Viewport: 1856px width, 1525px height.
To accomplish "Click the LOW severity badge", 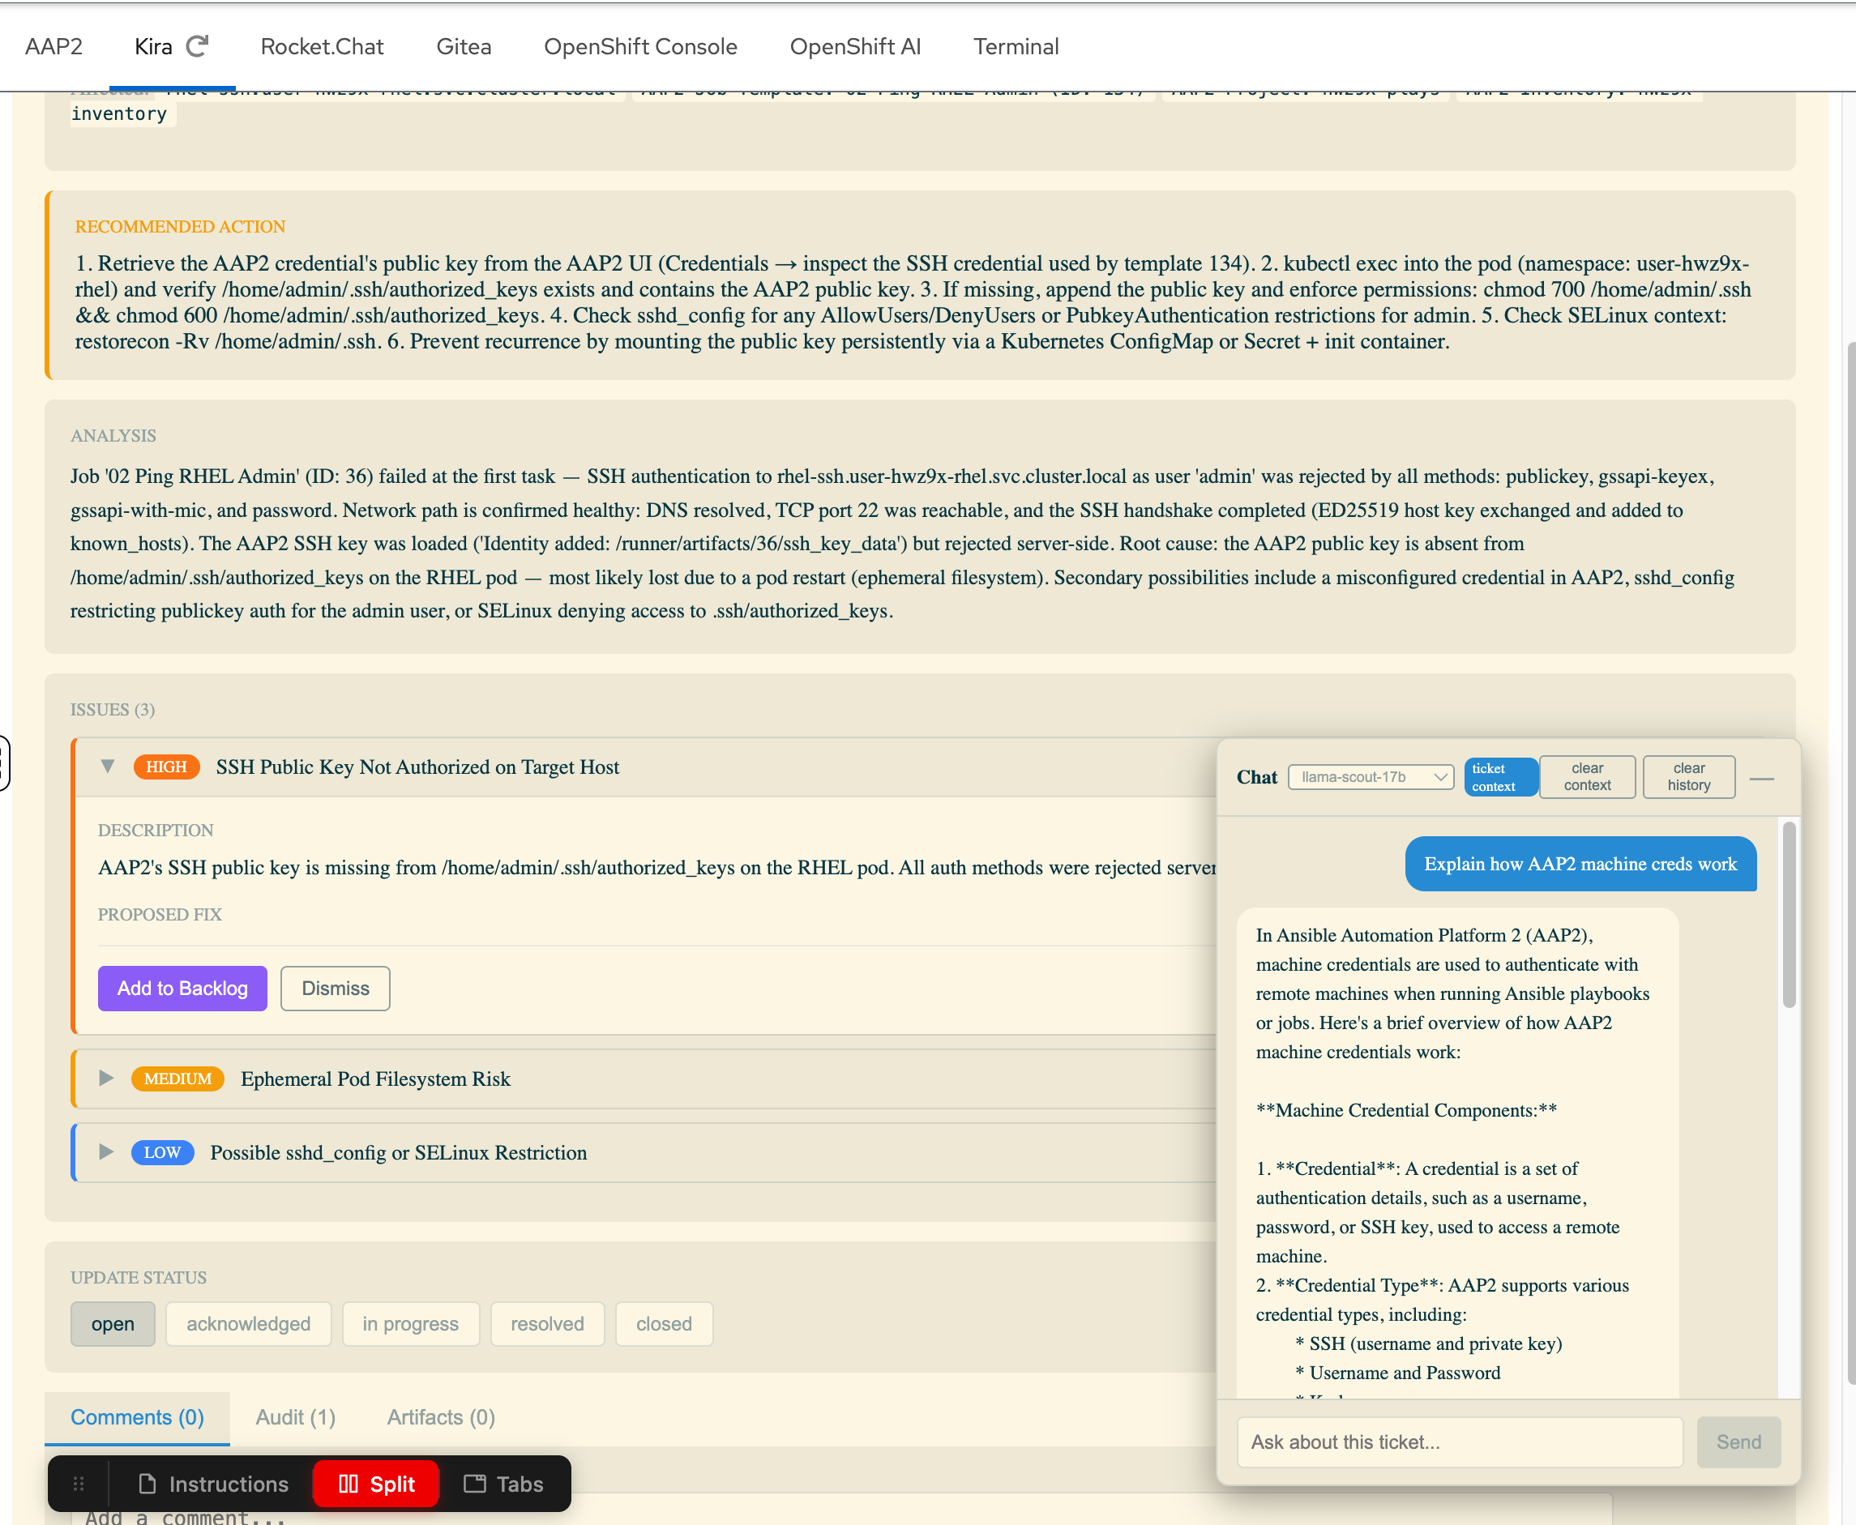I will [x=163, y=1152].
